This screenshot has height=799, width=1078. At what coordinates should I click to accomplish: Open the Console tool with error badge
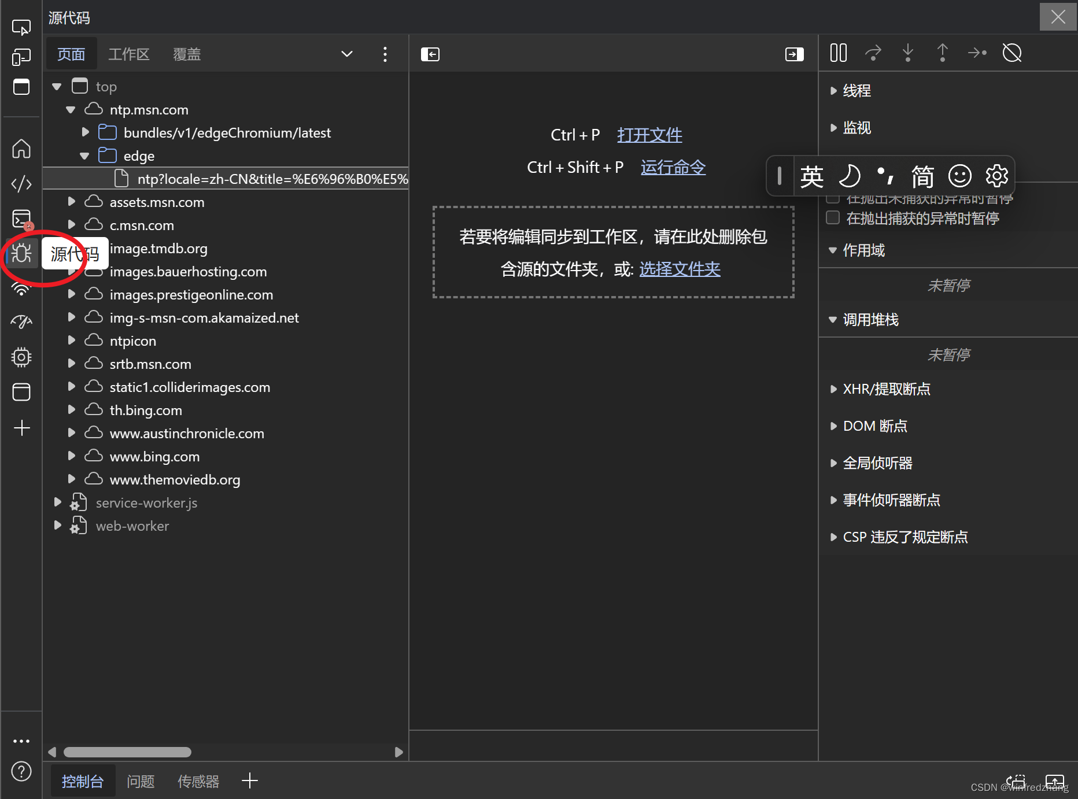(x=21, y=219)
